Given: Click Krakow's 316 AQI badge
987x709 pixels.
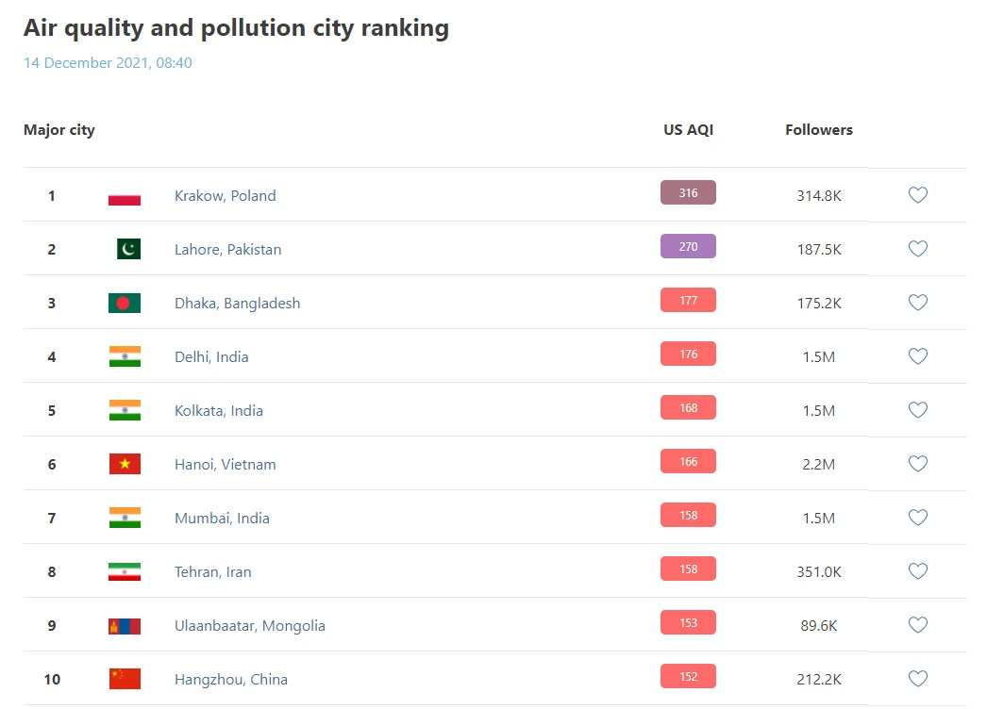Looking at the screenshot, I should (688, 193).
